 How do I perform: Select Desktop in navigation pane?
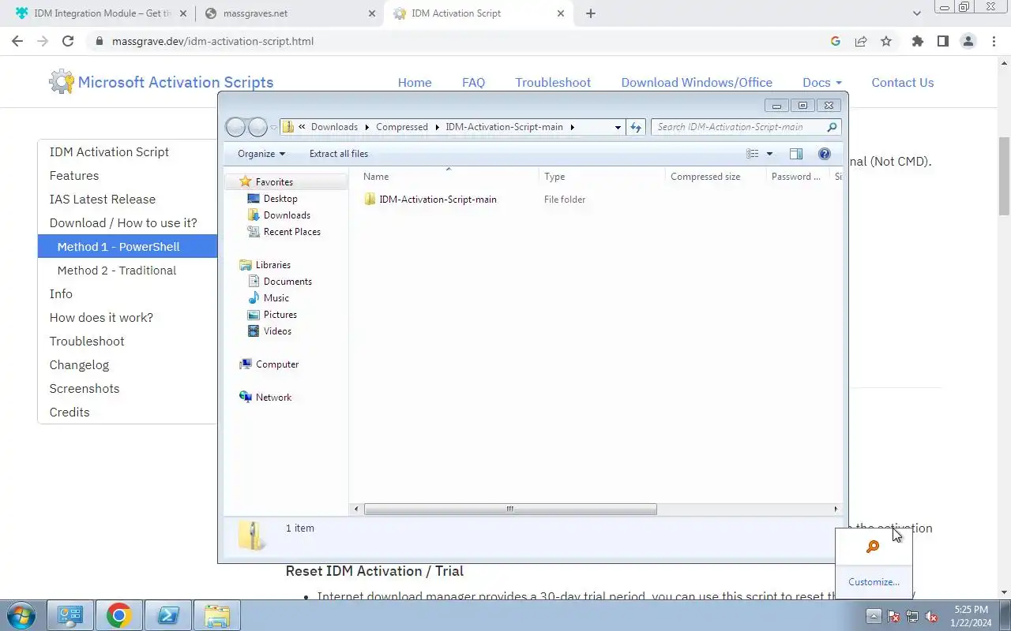click(x=280, y=199)
